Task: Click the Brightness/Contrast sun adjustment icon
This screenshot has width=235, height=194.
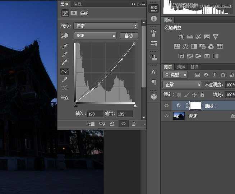Action: [181, 37]
